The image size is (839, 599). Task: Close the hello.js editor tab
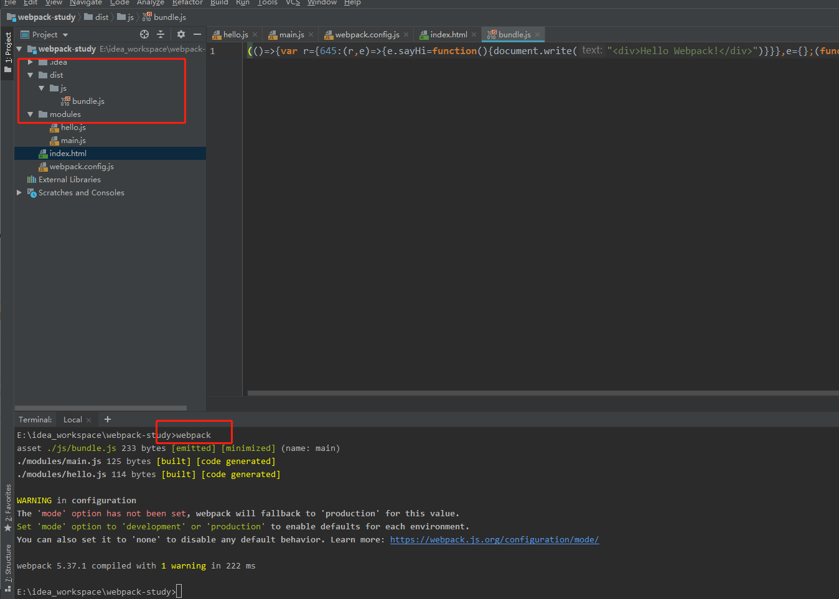coord(255,35)
